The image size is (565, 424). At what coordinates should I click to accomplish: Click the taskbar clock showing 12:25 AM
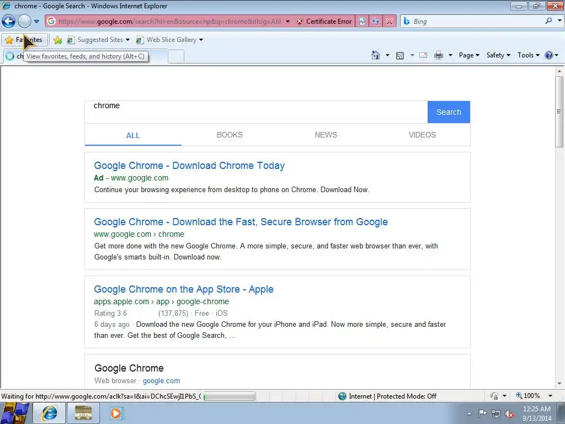click(536, 414)
